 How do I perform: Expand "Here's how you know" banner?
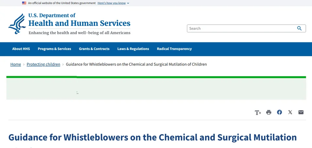point(111,3)
